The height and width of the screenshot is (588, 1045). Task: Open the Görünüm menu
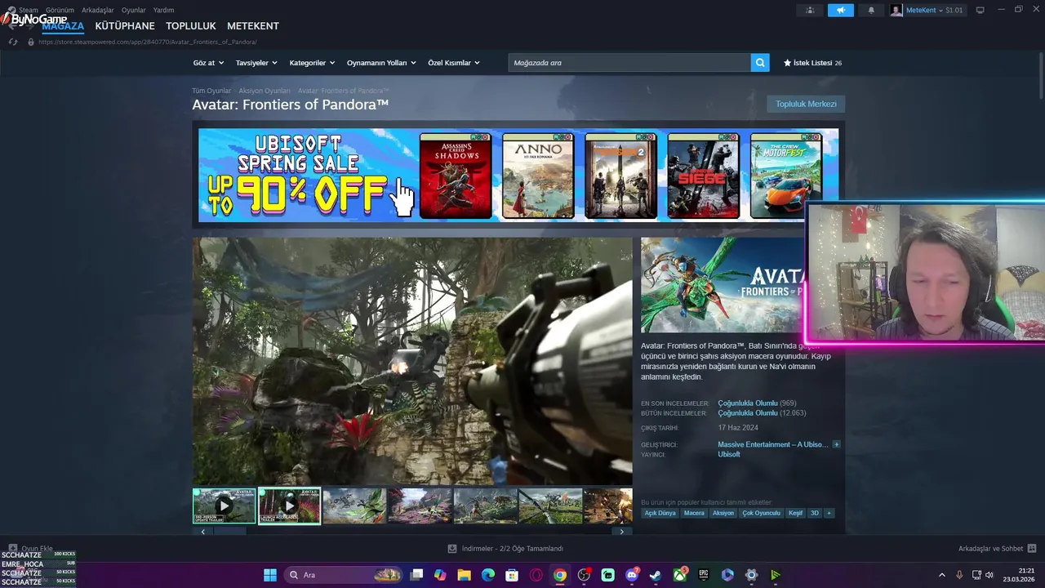pos(60,10)
